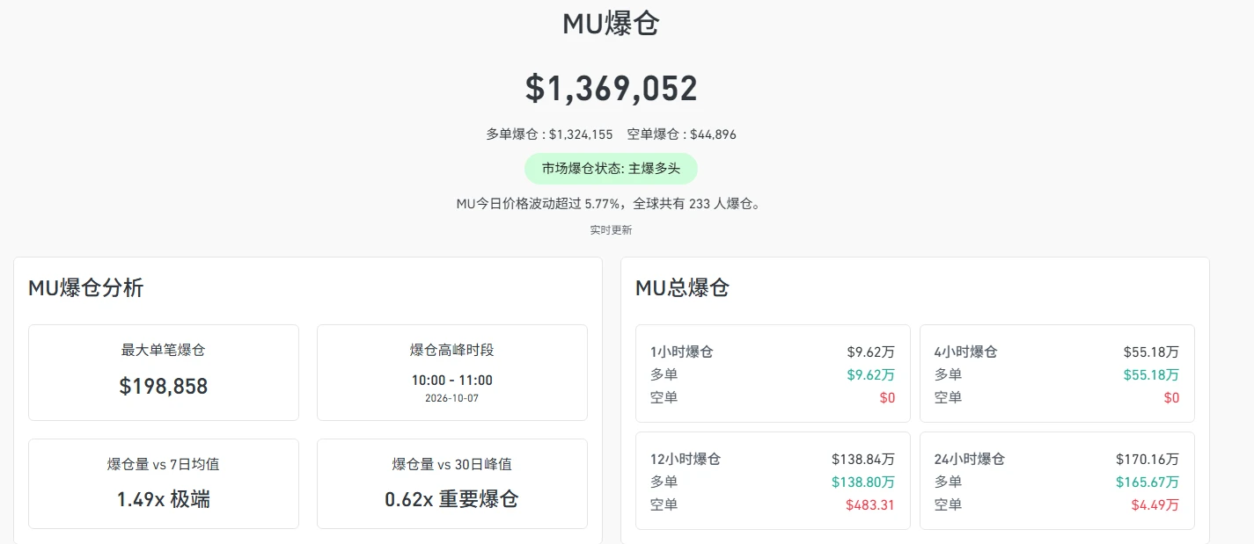Click the "爆仓高峰时段" card label
The width and height of the screenshot is (1254, 544).
pos(452,350)
